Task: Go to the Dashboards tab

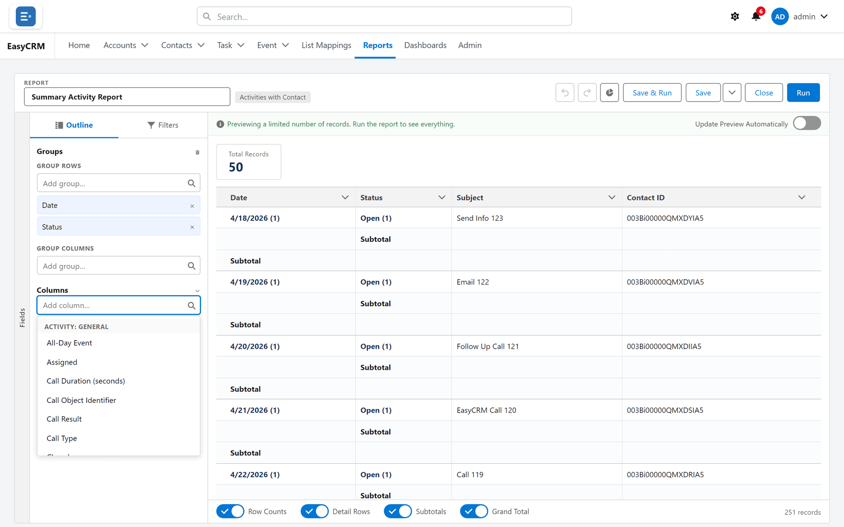Action: 425,45
